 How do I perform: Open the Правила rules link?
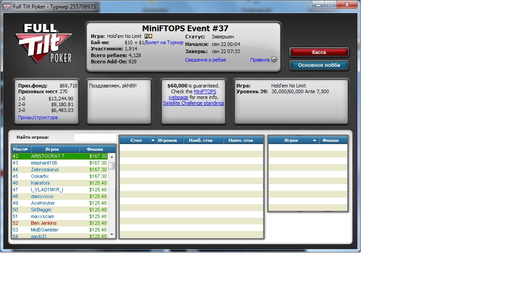pyautogui.click(x=260, y=60)
